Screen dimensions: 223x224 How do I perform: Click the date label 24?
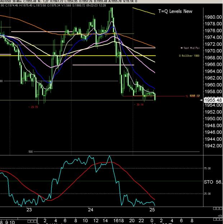(x=90, y=210)
